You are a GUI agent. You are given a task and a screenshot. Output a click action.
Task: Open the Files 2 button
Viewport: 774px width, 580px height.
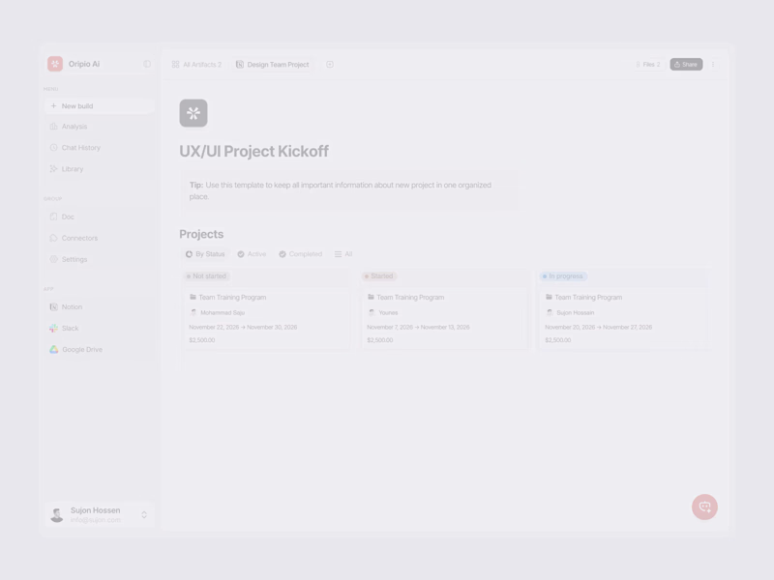click(x=647, y=65)
